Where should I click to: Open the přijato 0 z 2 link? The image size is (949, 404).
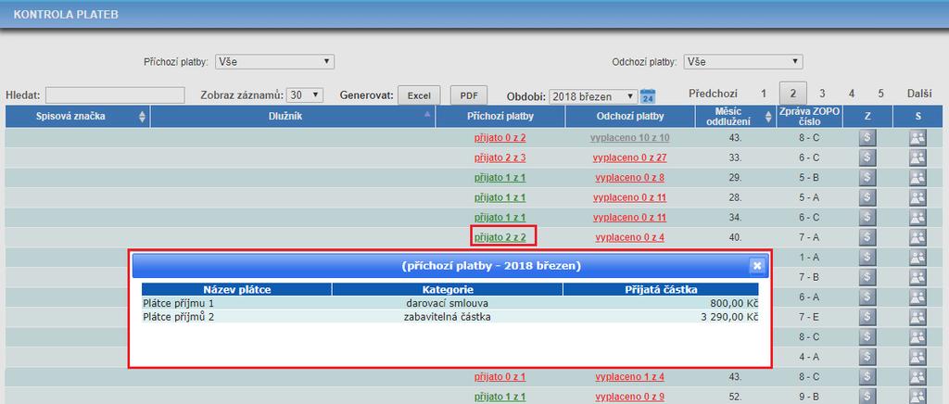coord(500,138)
